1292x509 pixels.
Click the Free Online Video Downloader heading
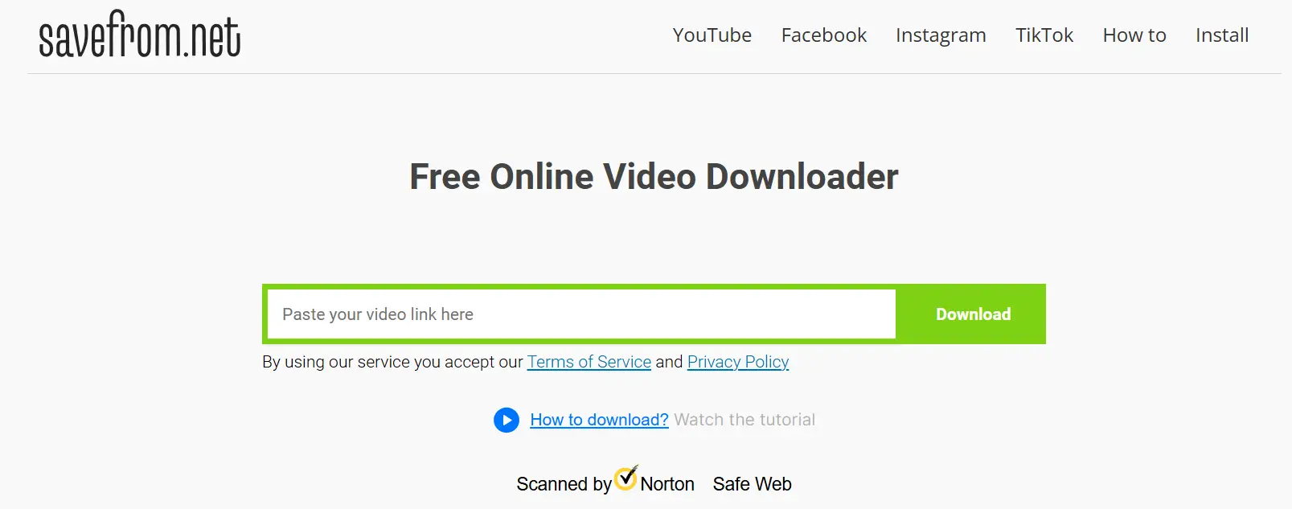[x=654, y=177]
